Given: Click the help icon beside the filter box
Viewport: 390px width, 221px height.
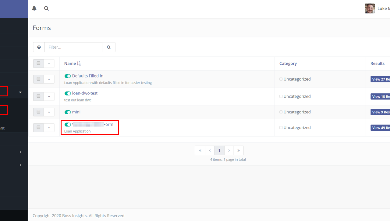Looking at the screenshot, I should tap(39, 47).
